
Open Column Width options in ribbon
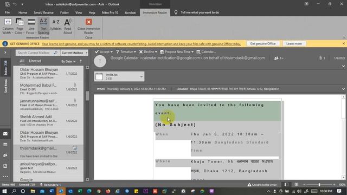coord(8,27)
